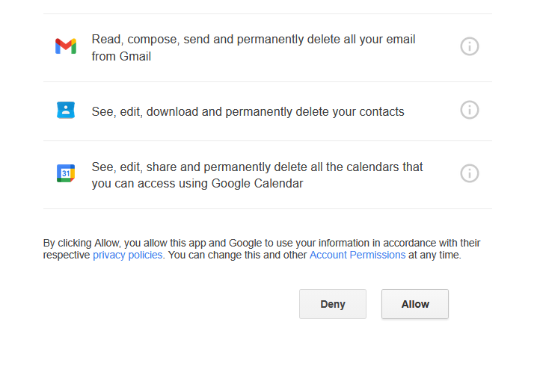Viewport: 543px width, 375px height.
Task: View info for the calendar permission
Action: click(x=469, y=173)
